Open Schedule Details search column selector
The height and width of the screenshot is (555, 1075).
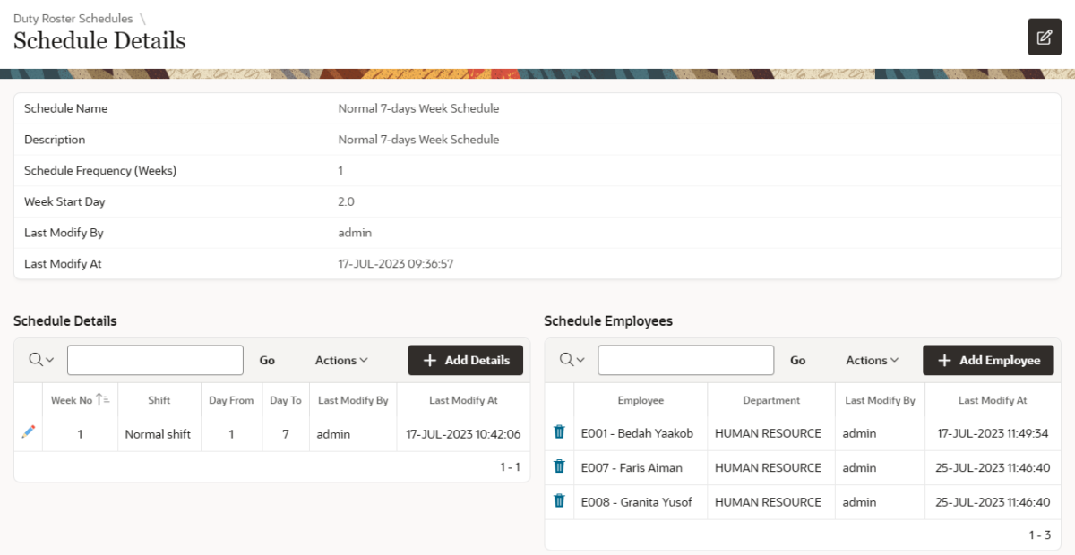pos(41,360)
